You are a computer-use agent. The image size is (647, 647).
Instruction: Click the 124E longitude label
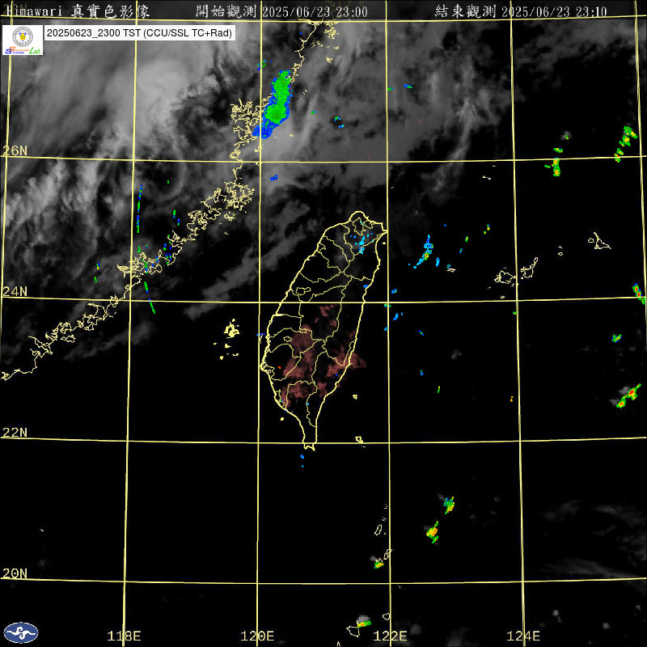(x=523, y=636)
